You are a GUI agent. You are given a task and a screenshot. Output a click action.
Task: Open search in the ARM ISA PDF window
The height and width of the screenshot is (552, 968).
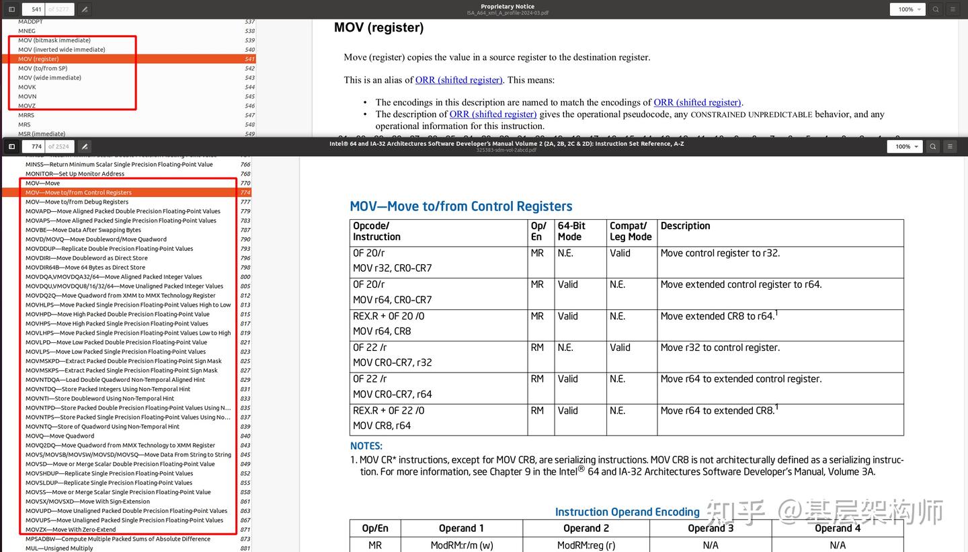tap(935, 9)
